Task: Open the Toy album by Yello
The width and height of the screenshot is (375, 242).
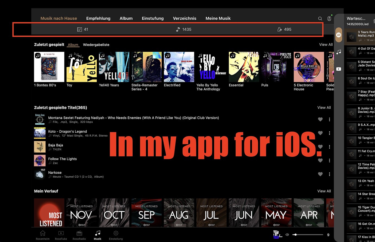Action: (82, 67)
